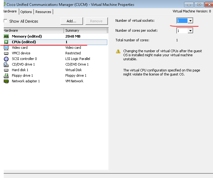Select the SCSI controller 0 row

[55, 59]
